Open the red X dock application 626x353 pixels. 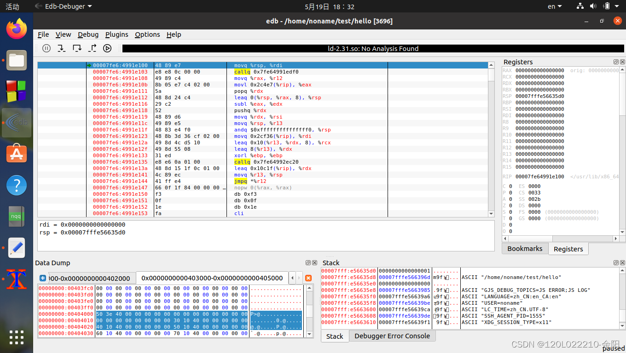17,279
